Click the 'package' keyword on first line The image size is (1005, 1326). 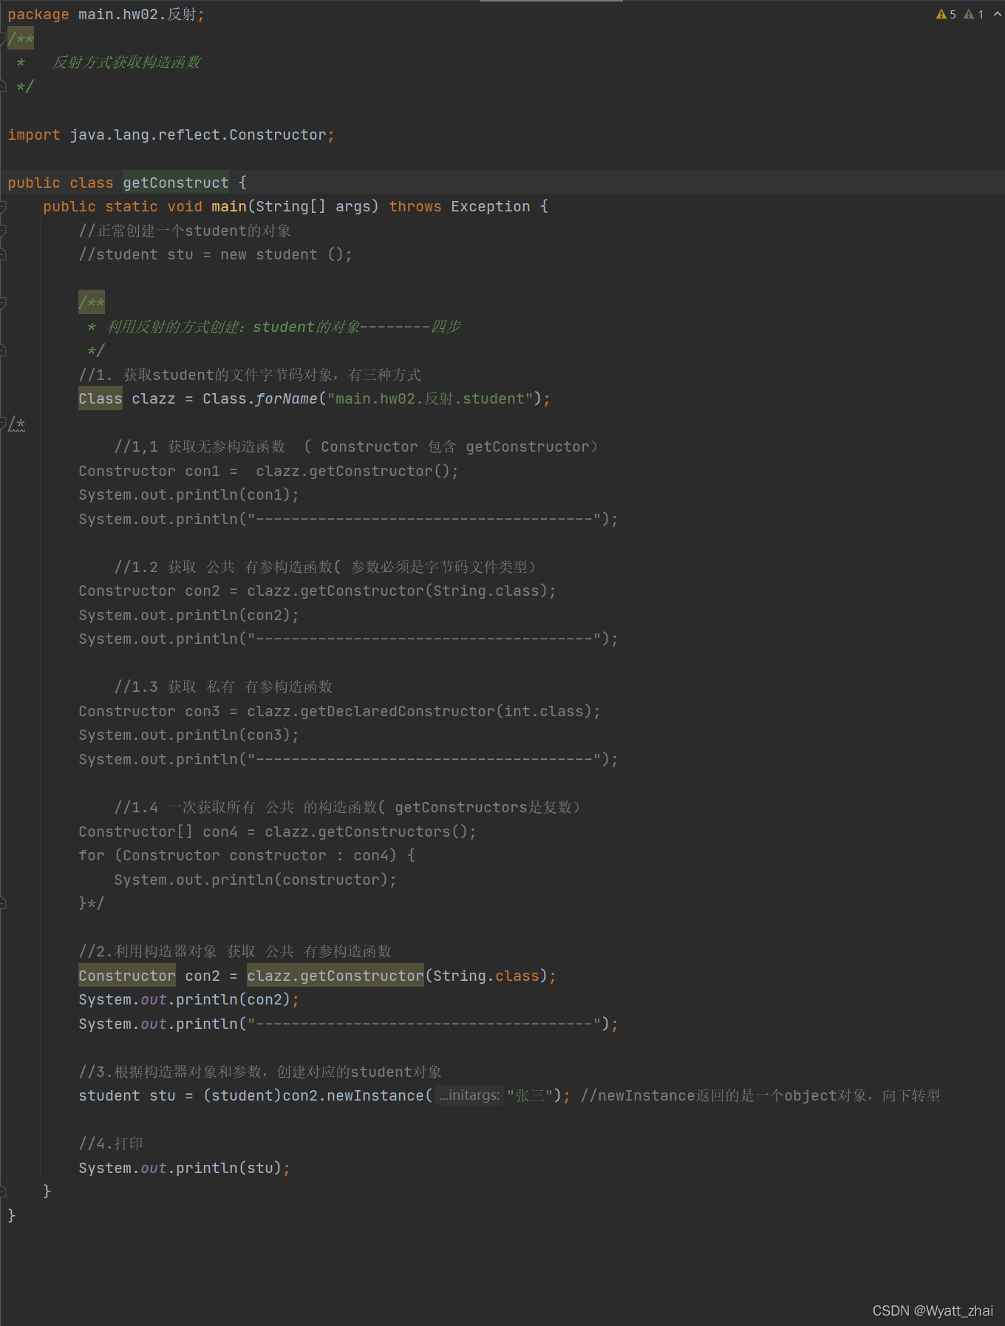tap(38, 14)
